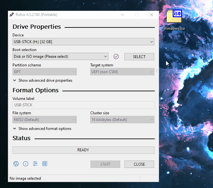Click the SELECT button
The width and height of the screenshot is (213, 188).
[x=139, y=57]
